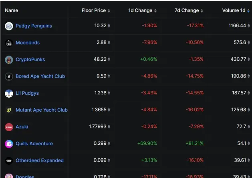Click the Quills Adventure avatar icon
This screenshot has width=252, height=178.
[x=9, y=144]
